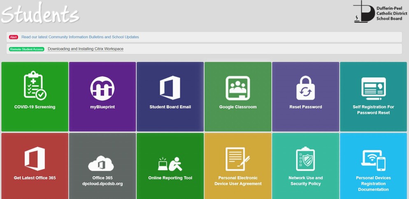Click the Get Latest Office 365 icon
The height and width of the screenshot is (199, 409).
(35, 159)
